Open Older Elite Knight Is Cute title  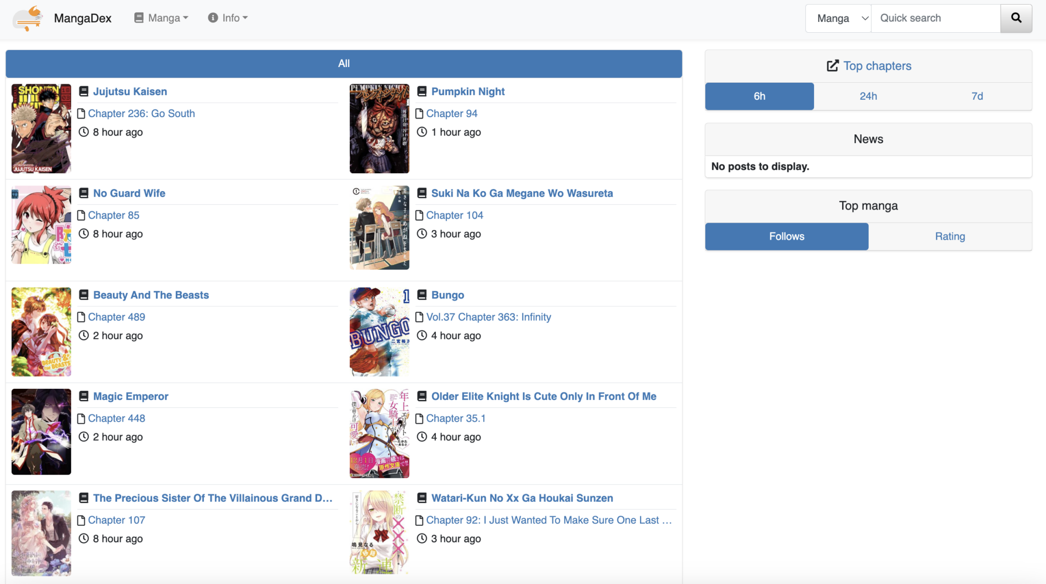(543, 396)
